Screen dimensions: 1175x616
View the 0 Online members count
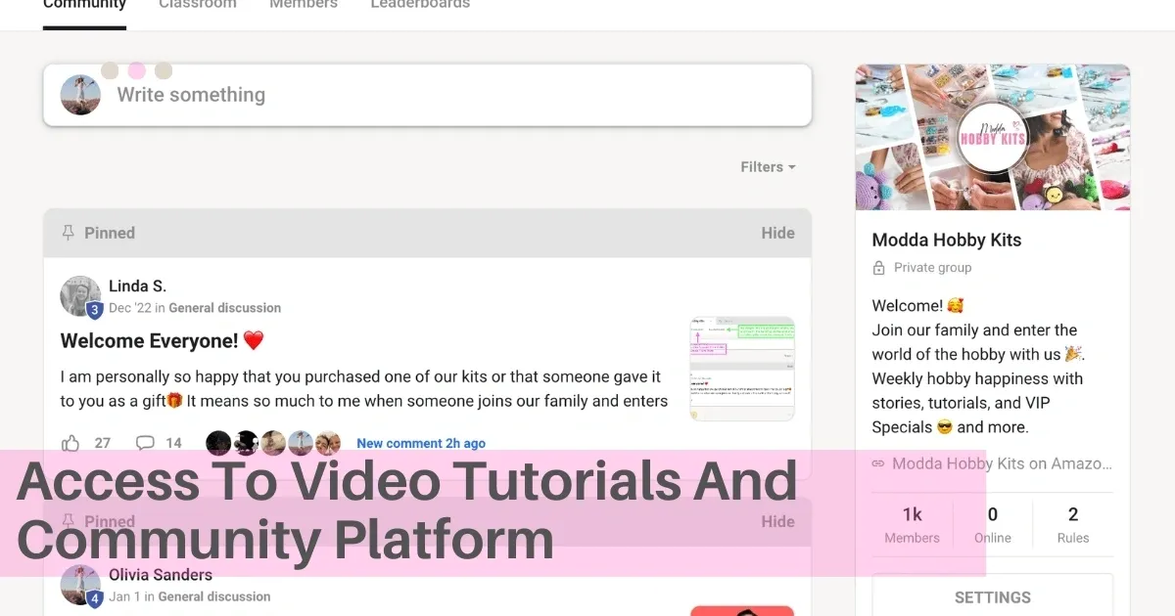(x=993, y=524)
